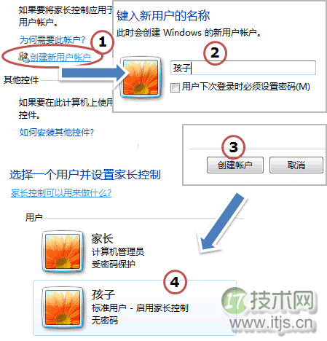Click the 取消 button

[x=296, y=165]
